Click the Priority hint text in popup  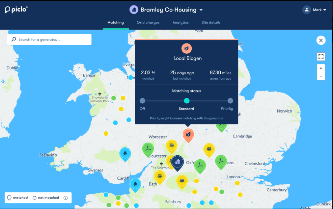186,118
